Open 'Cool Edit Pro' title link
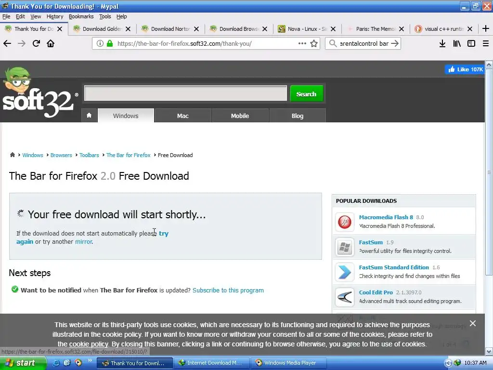The image size is (493, 370). coord(376,292)
